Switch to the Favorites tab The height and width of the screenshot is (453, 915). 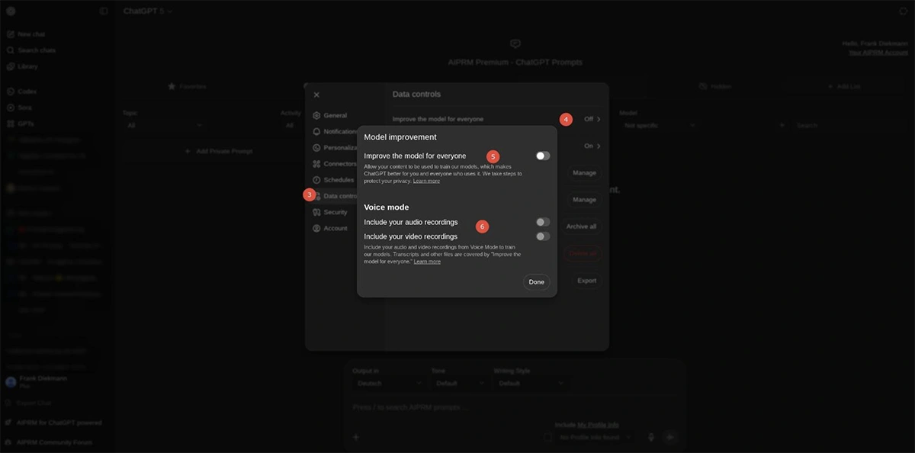[x=188, y=86]
